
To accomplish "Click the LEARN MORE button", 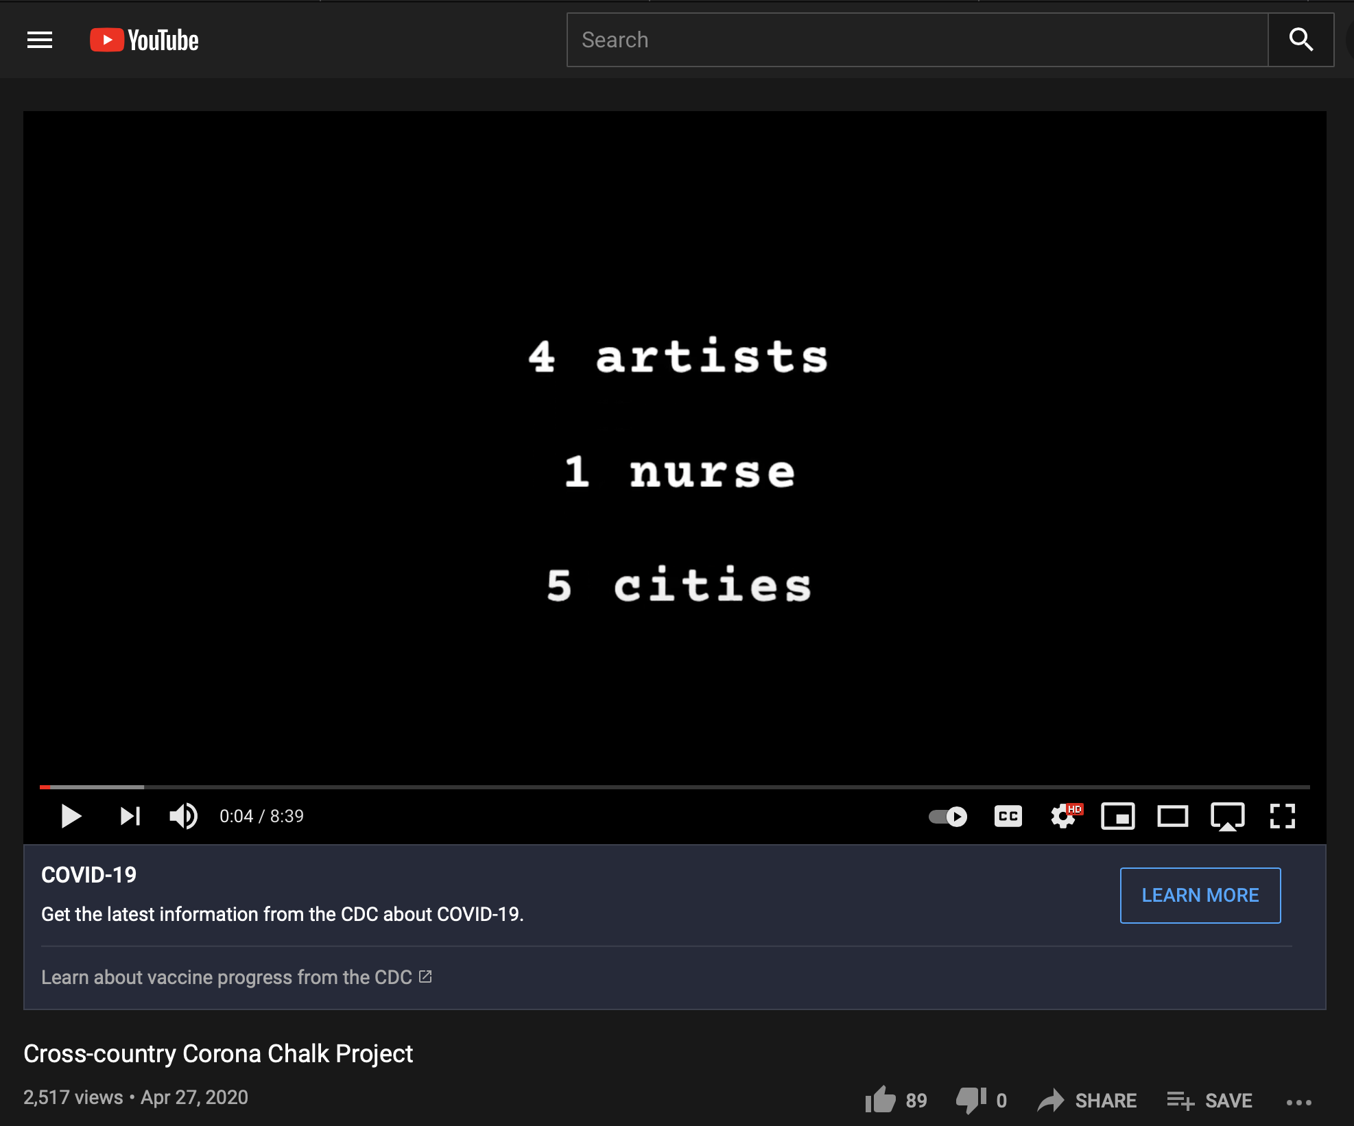I will pyautogui.click(x=1200, y=895).
